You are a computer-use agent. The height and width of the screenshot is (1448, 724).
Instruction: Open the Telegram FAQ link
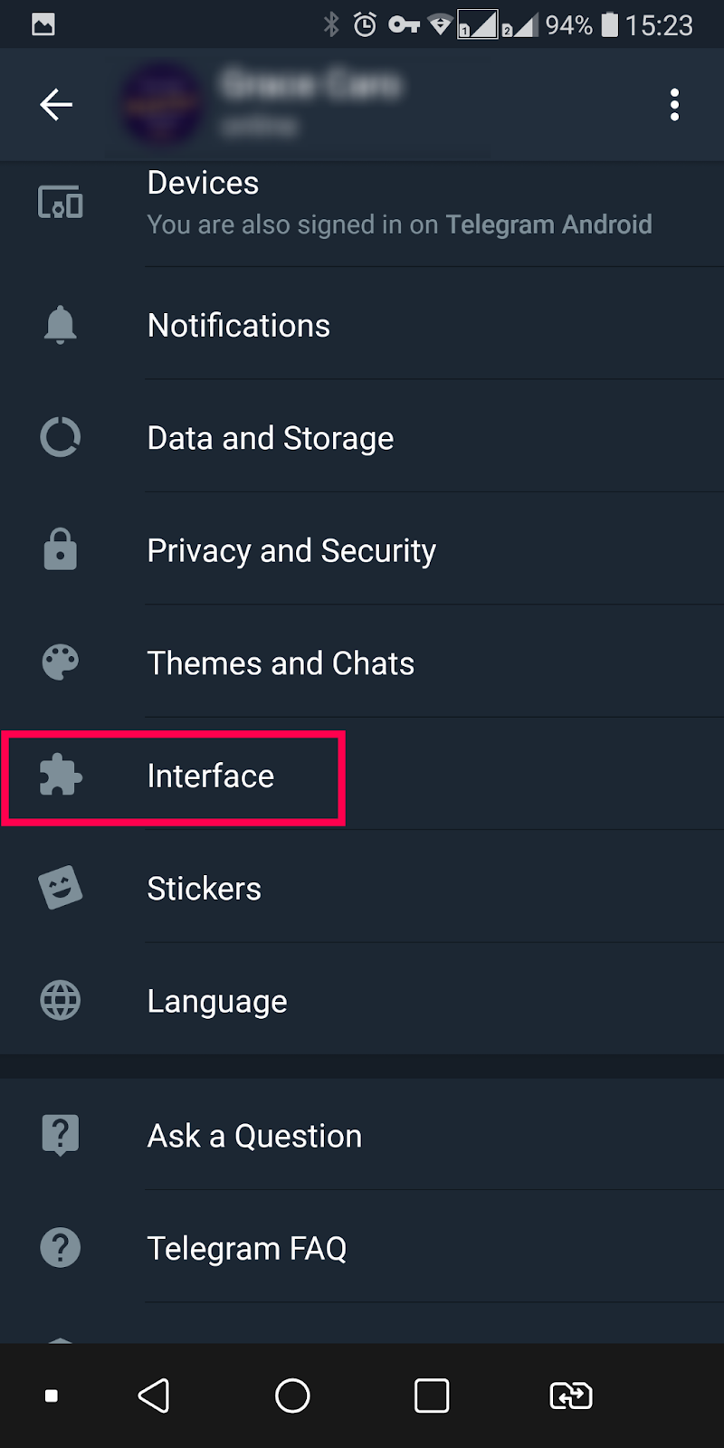coord(247,1249)
